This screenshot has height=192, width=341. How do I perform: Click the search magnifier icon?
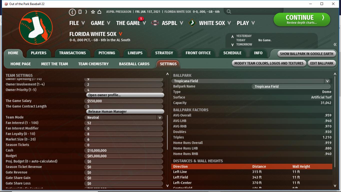229,12
